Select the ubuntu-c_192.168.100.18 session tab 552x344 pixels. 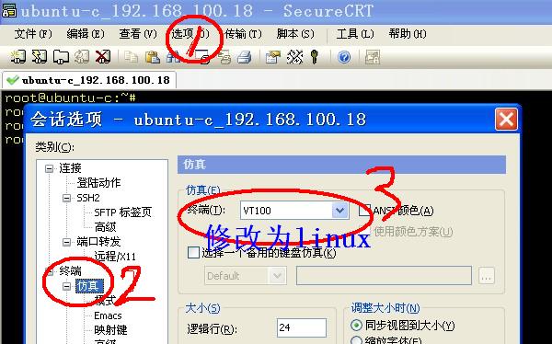pyautogui.click(x=89, y=80)
